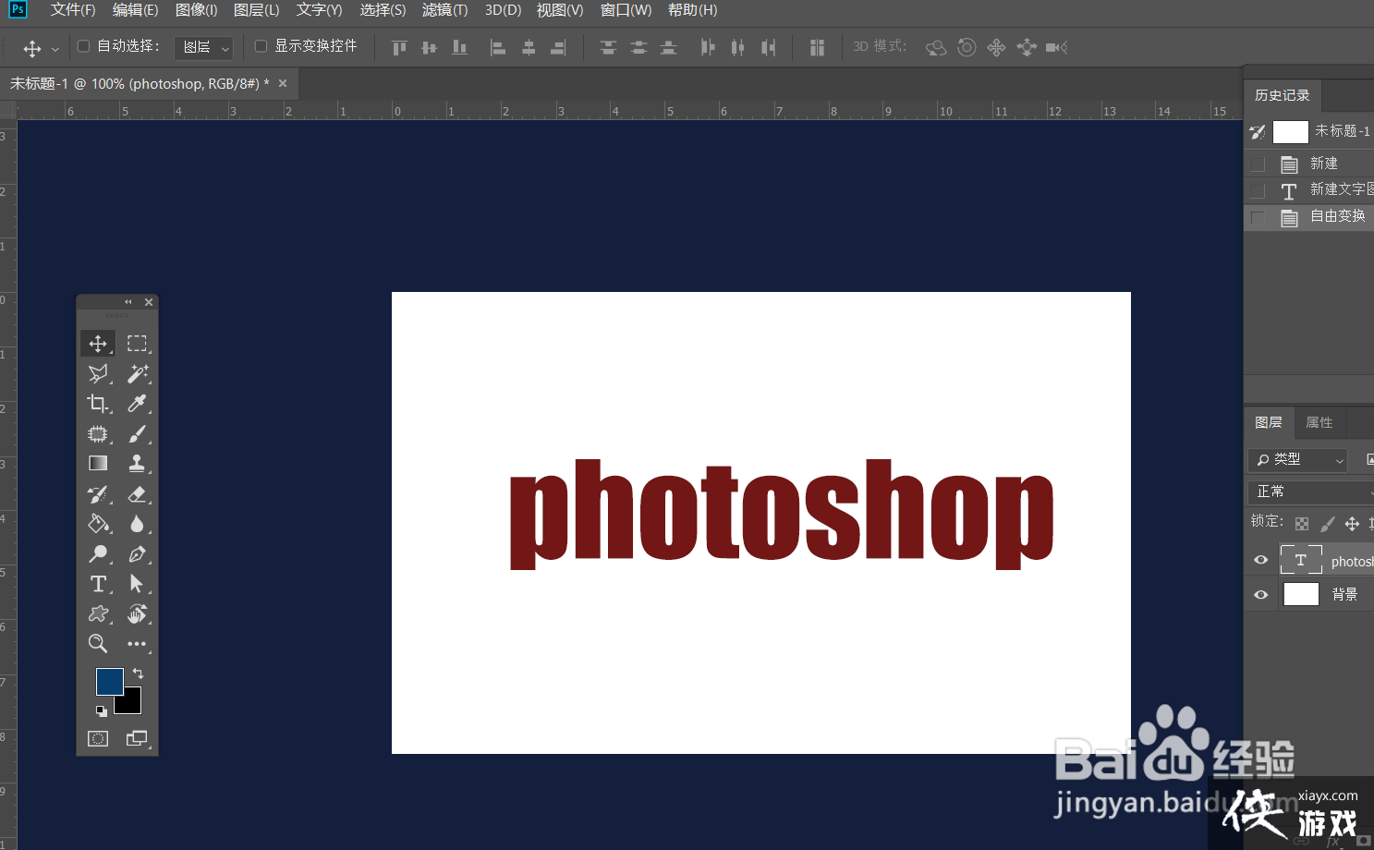Viewport: 1374px width, 850px height.
Task: Select the Eraser tool
Action: (x=137, y=493)
